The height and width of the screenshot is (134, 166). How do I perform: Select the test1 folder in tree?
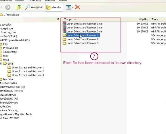[6, 60]
